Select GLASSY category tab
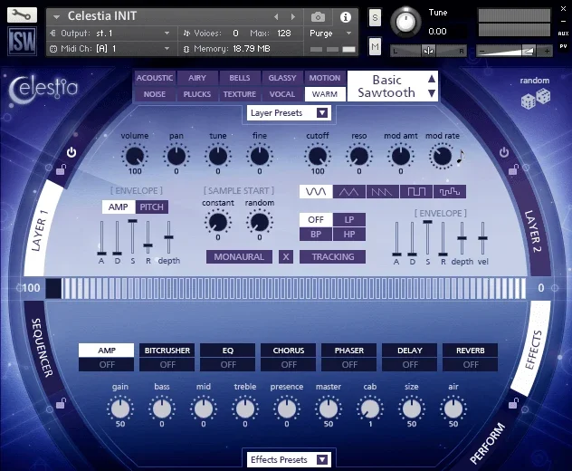This screenshot has width=572, height=471. (x=282, y=78)
